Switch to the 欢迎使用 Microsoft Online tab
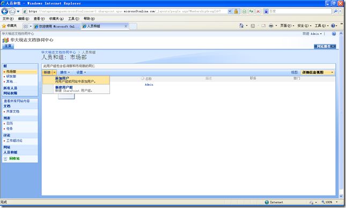This screenshot has height=208, width=346. [57, 26]
